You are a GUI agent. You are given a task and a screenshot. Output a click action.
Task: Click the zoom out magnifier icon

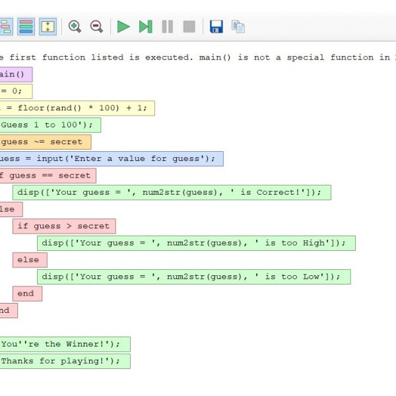96,26
